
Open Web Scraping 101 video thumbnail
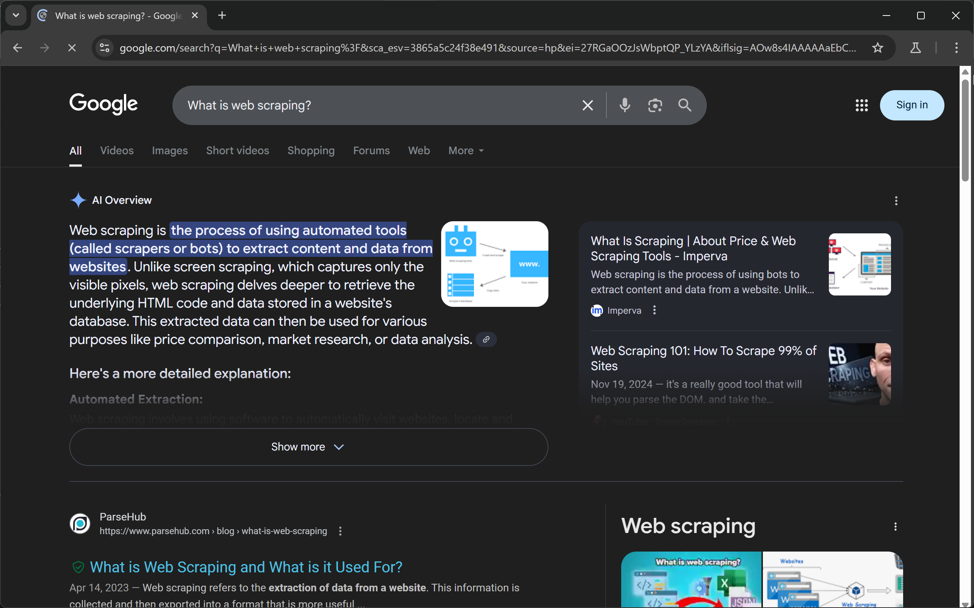coord(859,374)
